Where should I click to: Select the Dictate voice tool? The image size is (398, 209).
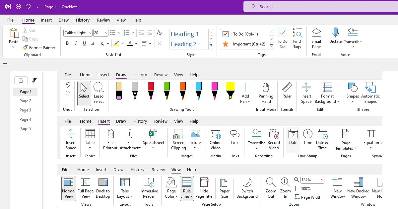(335, 36)
